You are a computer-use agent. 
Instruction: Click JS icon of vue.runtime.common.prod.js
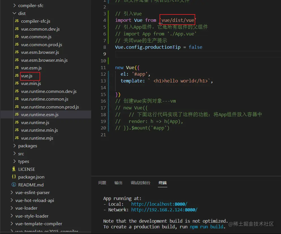(17, 107)
